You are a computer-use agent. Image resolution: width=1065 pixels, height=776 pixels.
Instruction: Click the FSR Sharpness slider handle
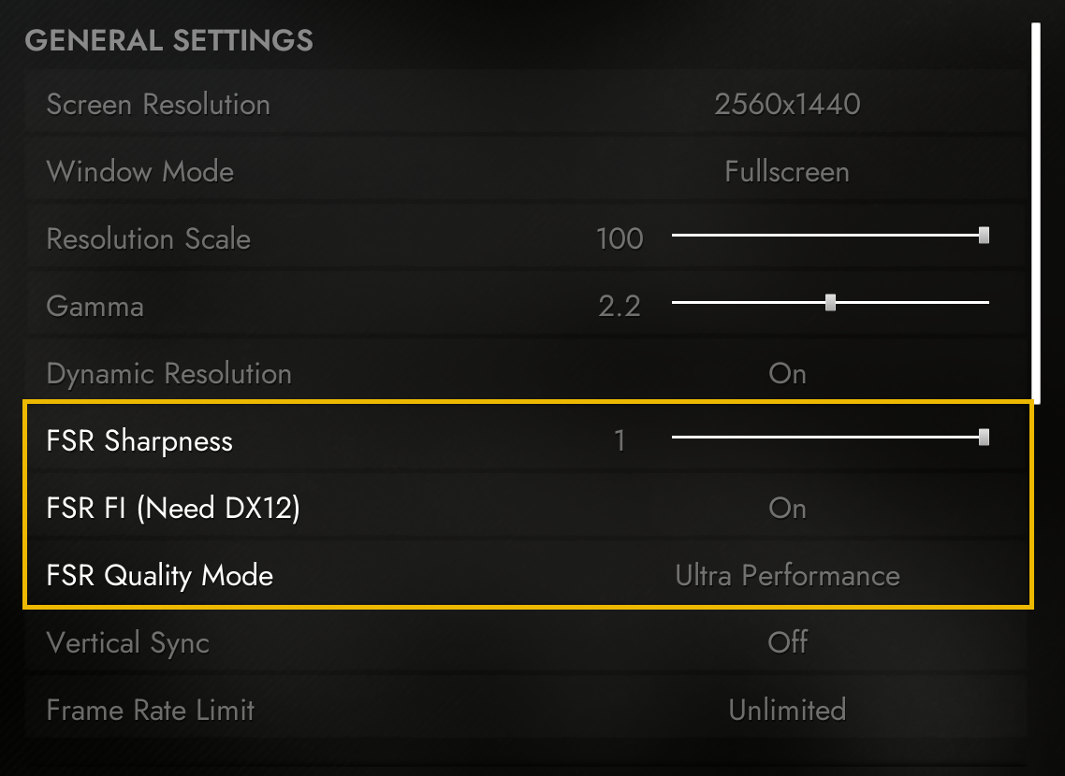(x=984, y=437)
